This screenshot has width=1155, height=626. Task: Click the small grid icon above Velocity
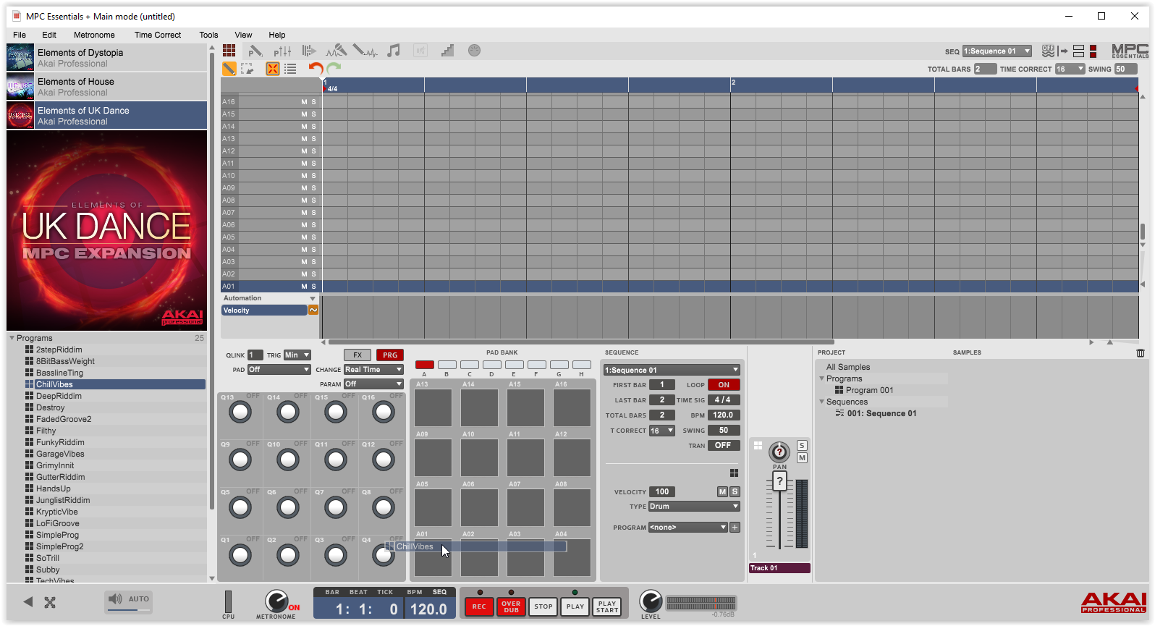click(x=734, y=473)
